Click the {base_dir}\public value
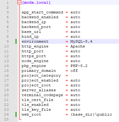Viewport: 119px width, 122px height. (x=91, y=115)
